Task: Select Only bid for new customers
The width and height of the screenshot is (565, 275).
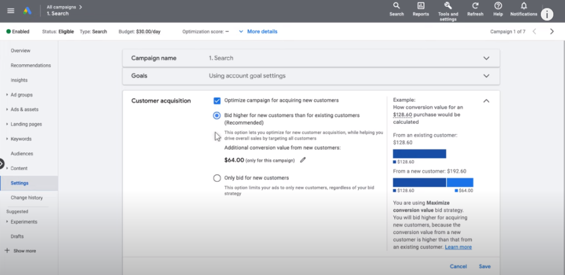Action: click(217, 178)
